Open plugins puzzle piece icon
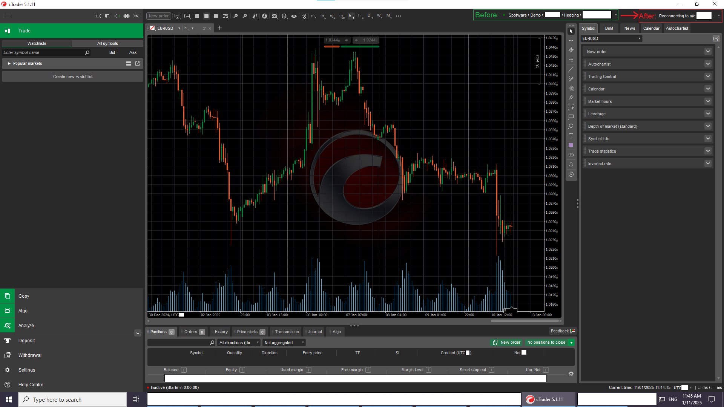Image resolution: width=724 pixels, height=407 pixels. [126, 16]
